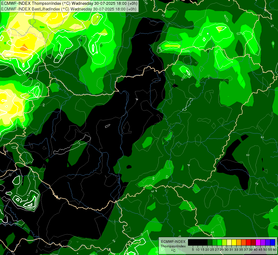
Task: Select the purple 45–50 legend swatch
Action: click(263, 242)
